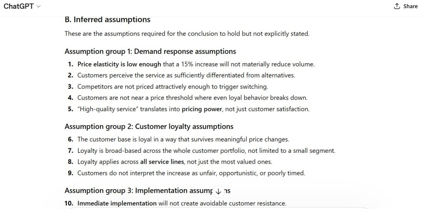
Task: Click the "Assumption group 3" implementation heading
Action: tap(140, 190)
